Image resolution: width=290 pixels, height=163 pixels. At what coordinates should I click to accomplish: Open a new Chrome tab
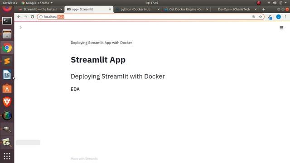point(264,9)
